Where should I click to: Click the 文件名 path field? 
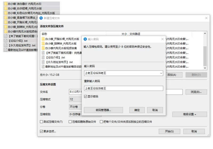126,92
